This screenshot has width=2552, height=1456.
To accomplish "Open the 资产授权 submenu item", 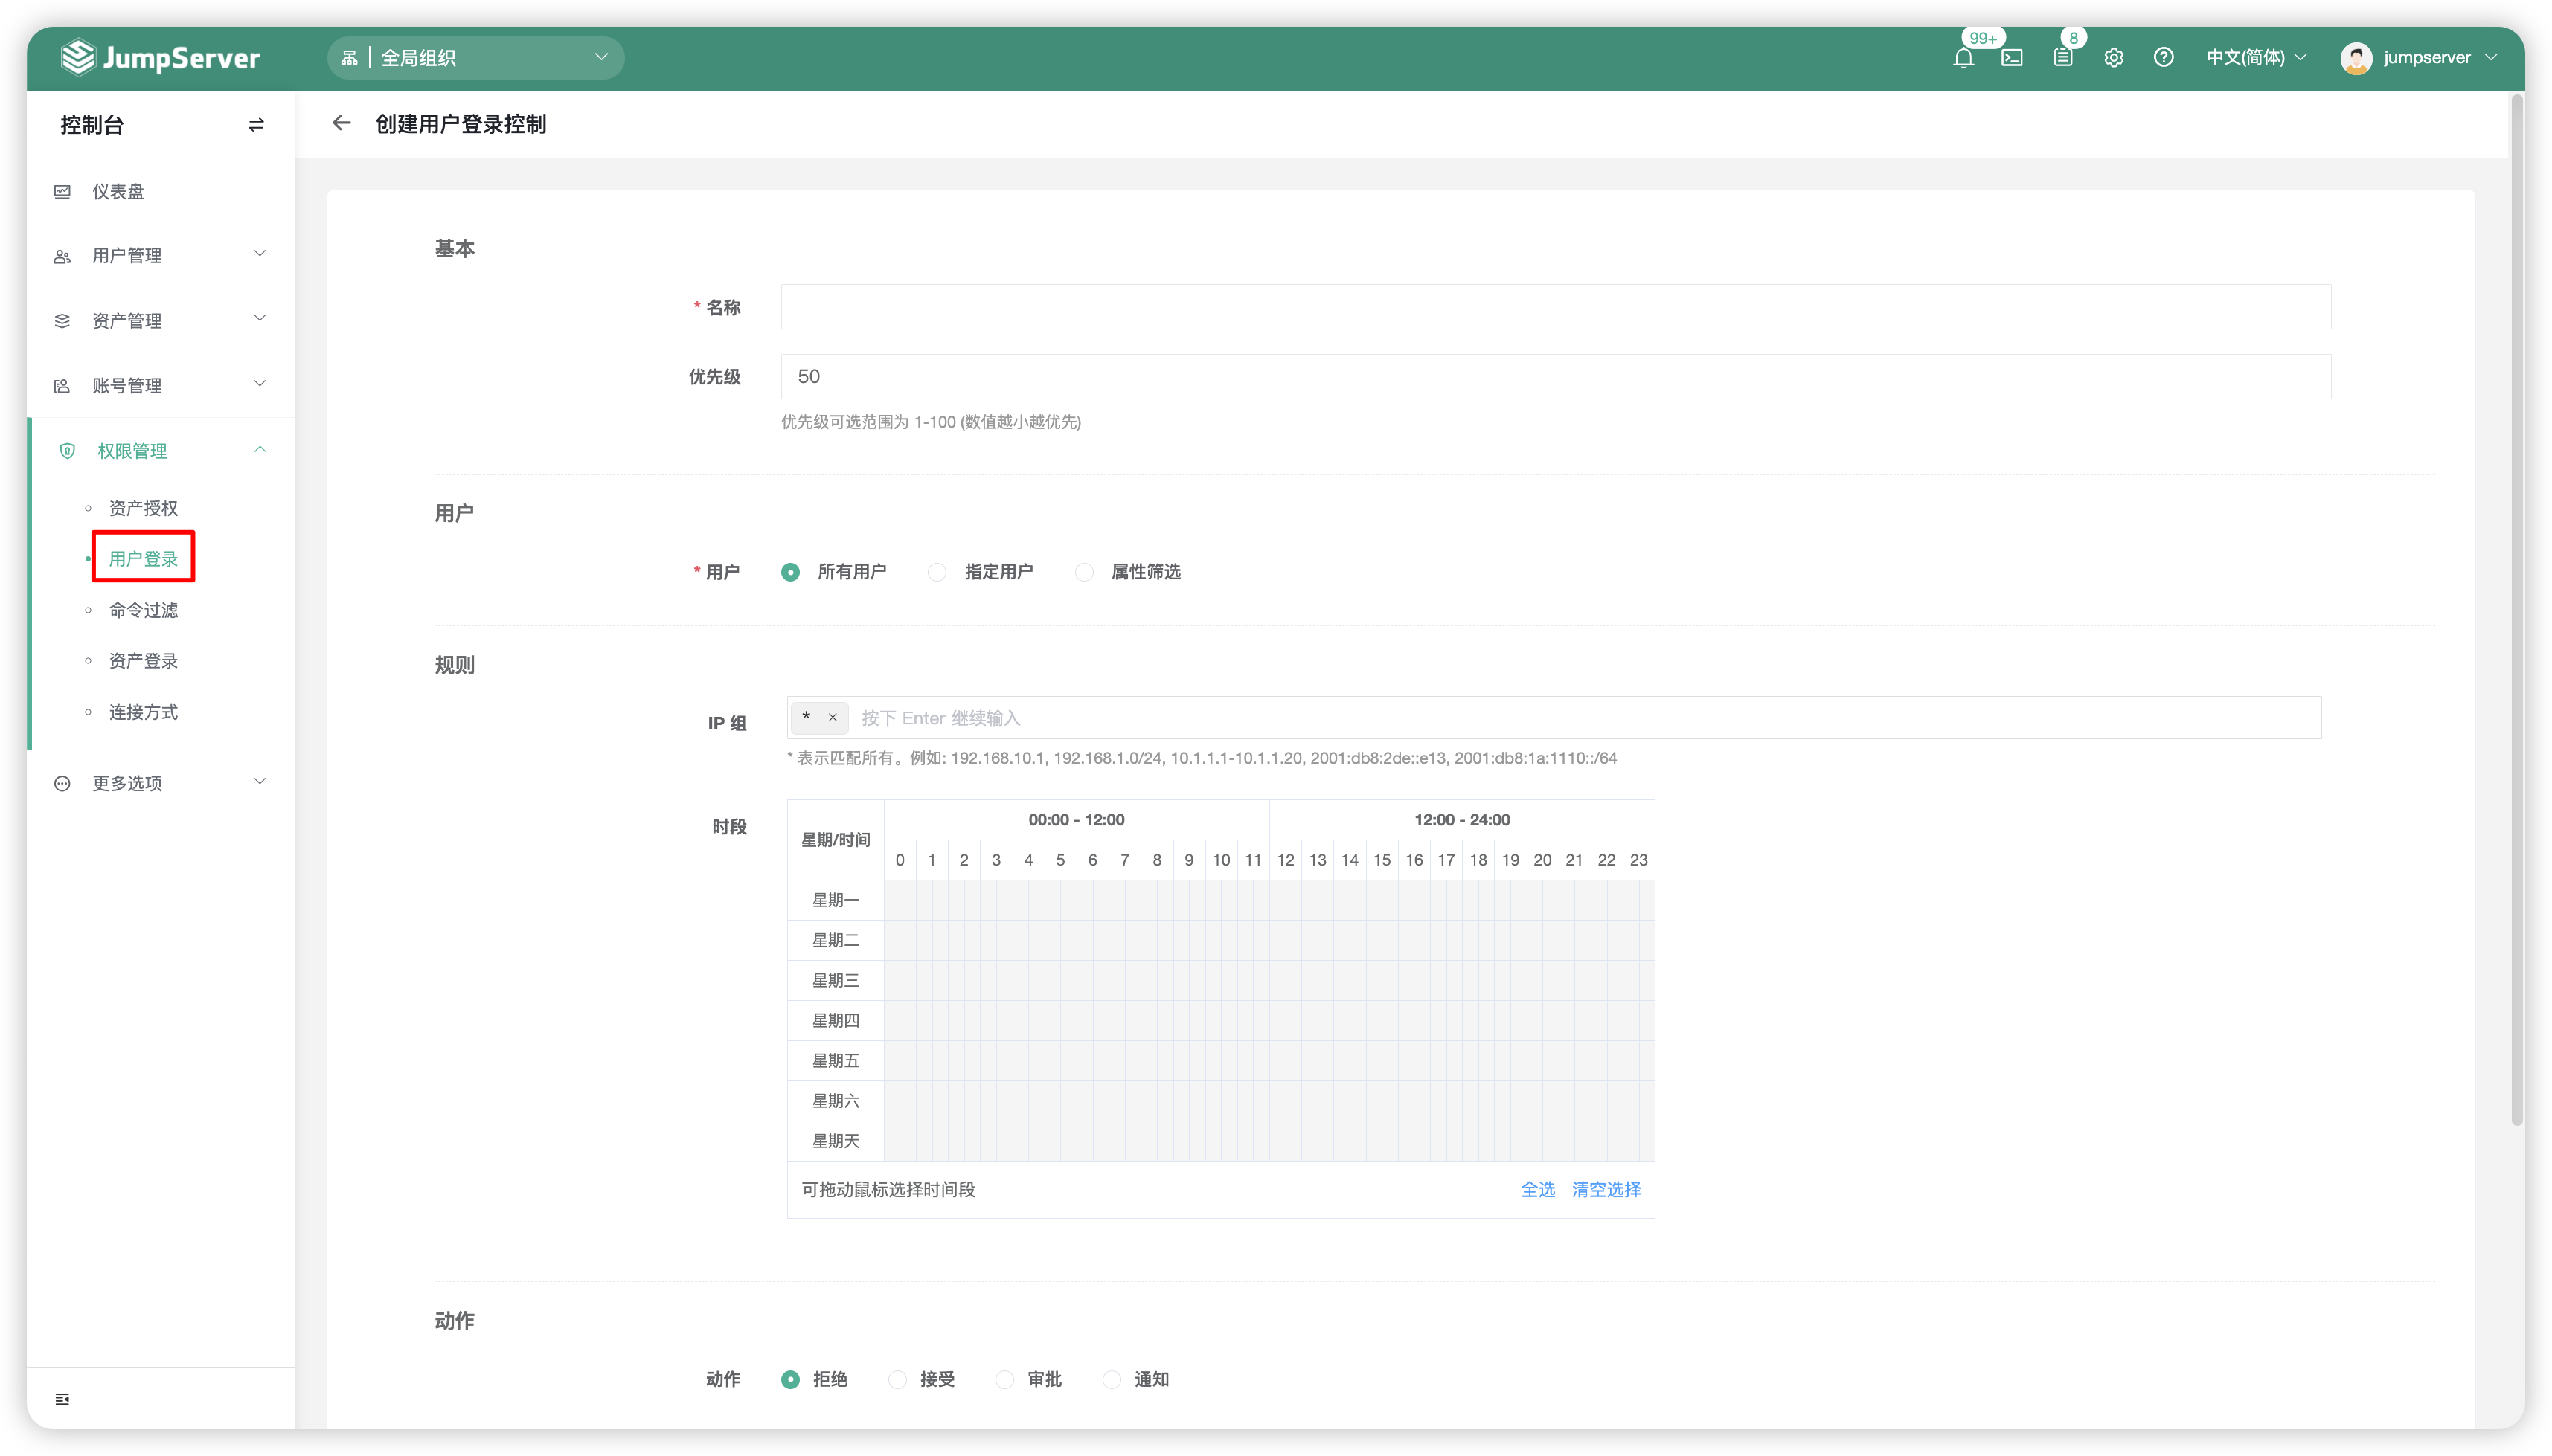I will [x=143, y=508].
